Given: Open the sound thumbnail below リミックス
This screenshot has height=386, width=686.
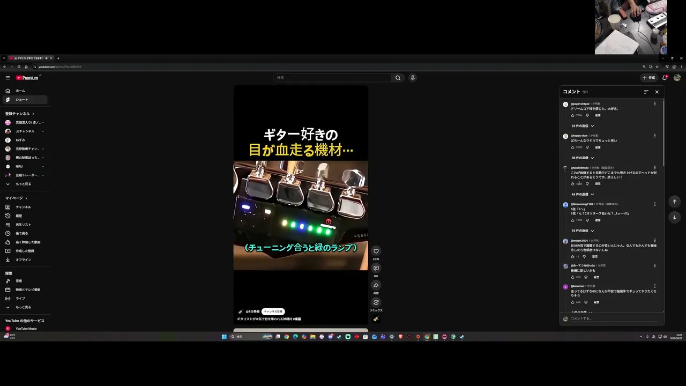Looking at the screenshot, I should pos(376,319).
